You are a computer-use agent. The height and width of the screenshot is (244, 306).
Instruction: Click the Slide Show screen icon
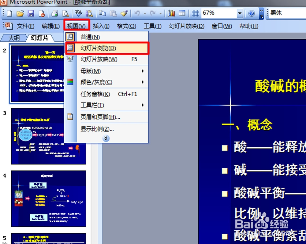click(x=70, y=59)
